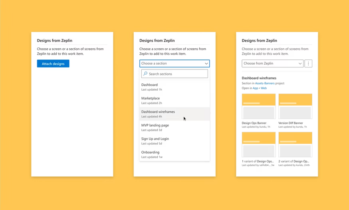This screenshot has width=349, height=210.
Task: Open the Assets-Banners project link
Action: [x=265, y=83]
